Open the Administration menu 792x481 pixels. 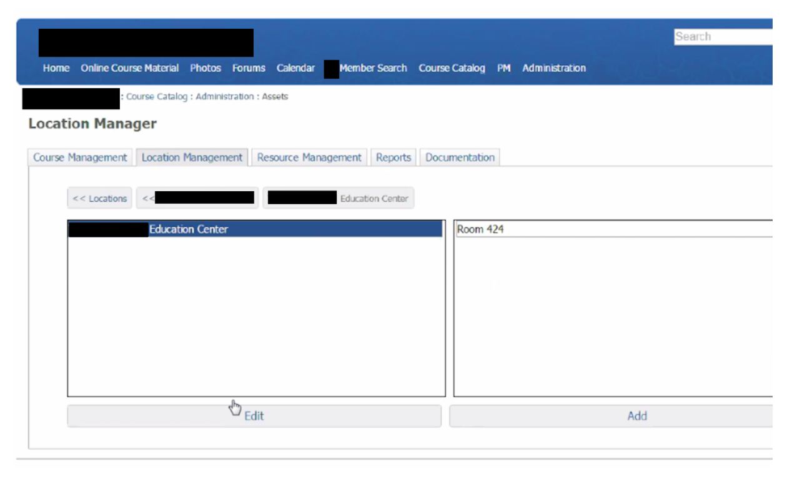[553, 68]
